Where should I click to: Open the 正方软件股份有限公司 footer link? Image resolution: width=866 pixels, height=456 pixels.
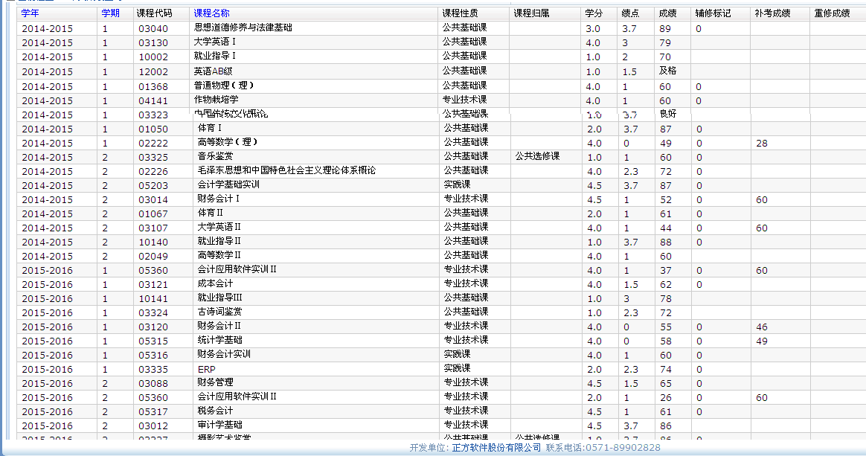coord(496,448)
